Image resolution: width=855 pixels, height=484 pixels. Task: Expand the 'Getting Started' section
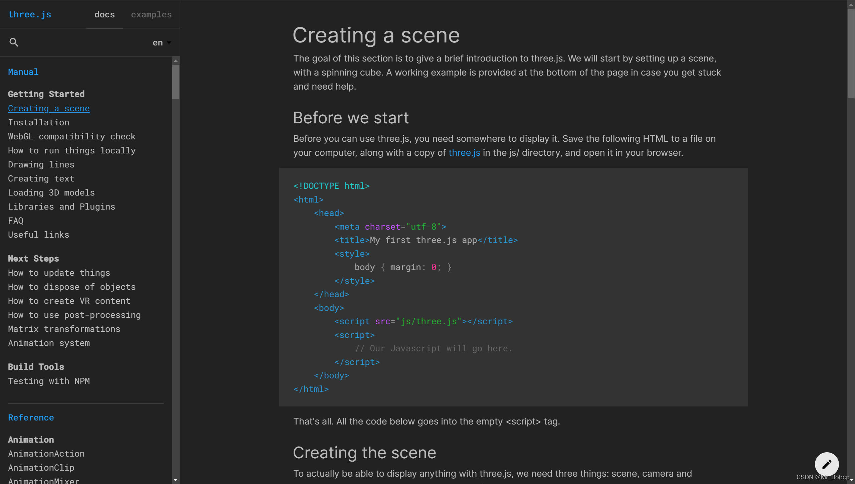(x=46, y=94)
